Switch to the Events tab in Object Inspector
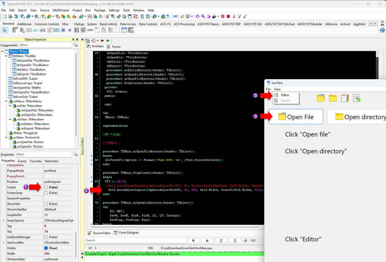 click(22, 161)
